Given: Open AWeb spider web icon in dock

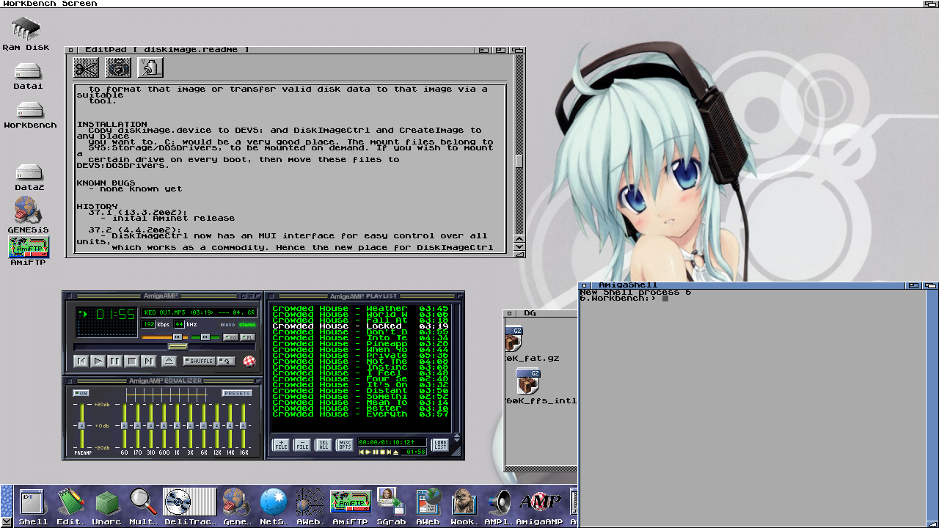Looking at the screenshot, I should (310, 507).
